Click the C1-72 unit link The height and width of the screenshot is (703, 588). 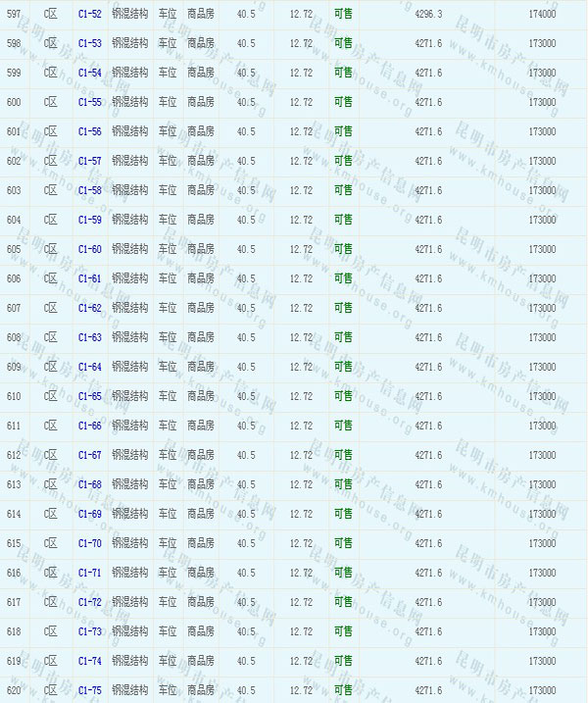pyautogui.click(x=89, y=602)
